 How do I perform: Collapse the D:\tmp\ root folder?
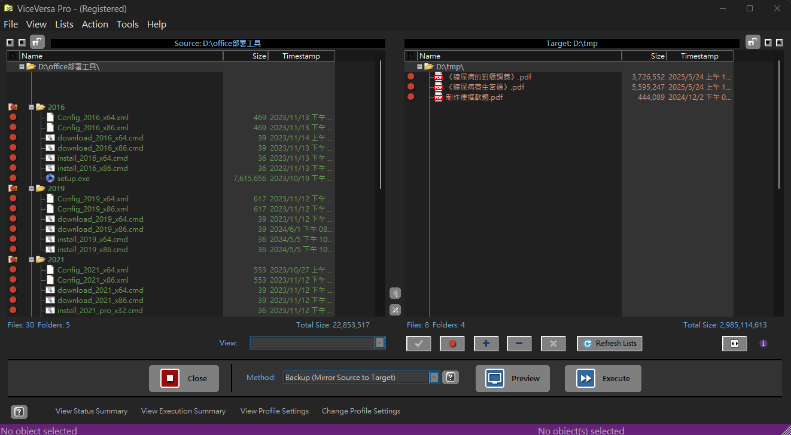(x=419, y=66)
